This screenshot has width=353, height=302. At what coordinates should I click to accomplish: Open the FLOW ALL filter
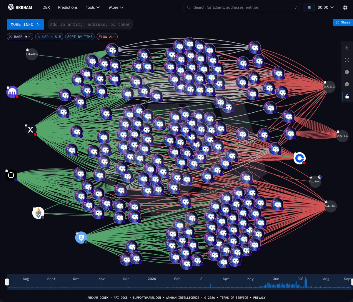point(107,37)
